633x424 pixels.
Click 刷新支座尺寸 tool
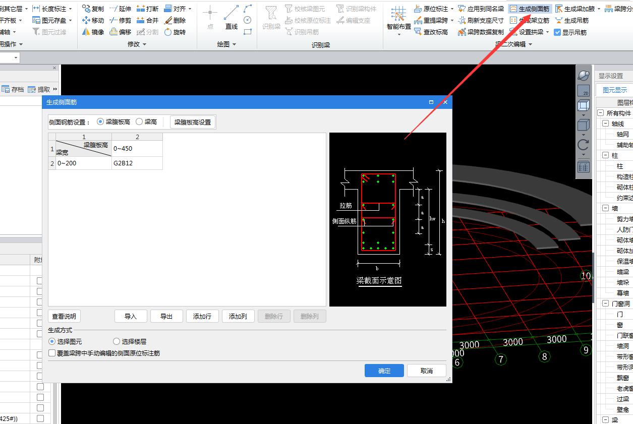click(481, 20)
